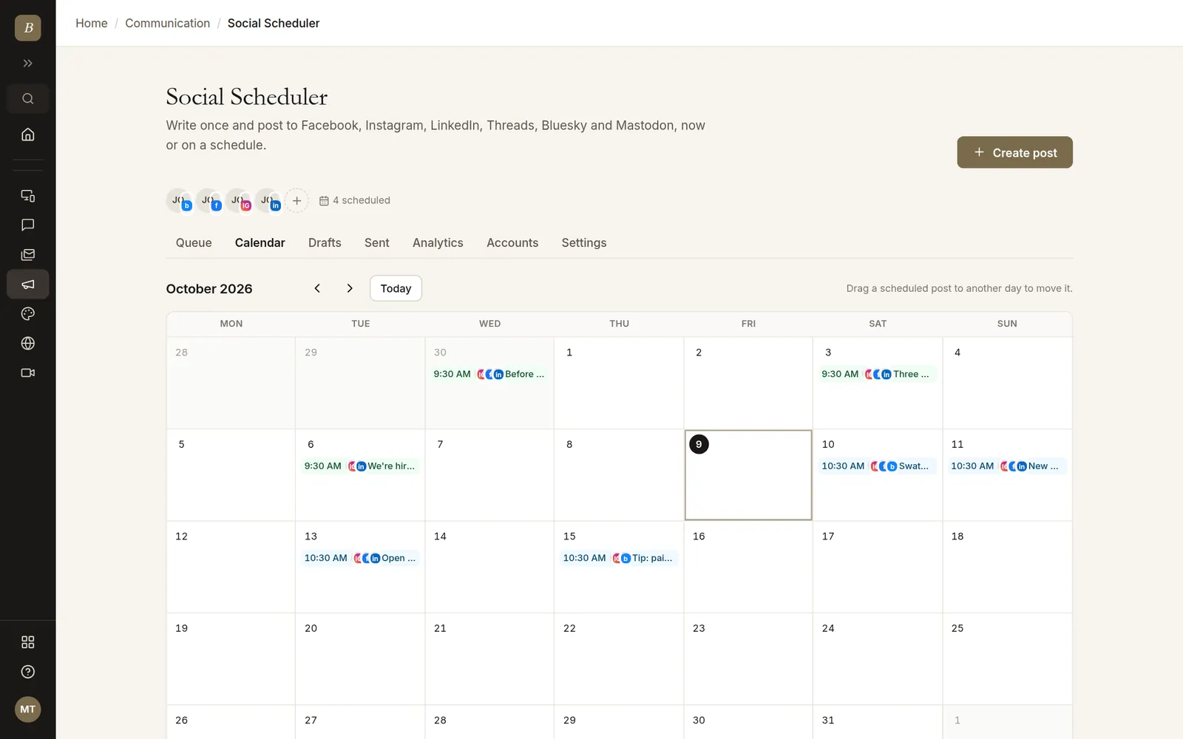Image resolution: width=1183 pixels, height=739 pixels.
Task: Open the chat bubble icon in the sidebar
Action: pyautogui.click(x=28, y=225)
